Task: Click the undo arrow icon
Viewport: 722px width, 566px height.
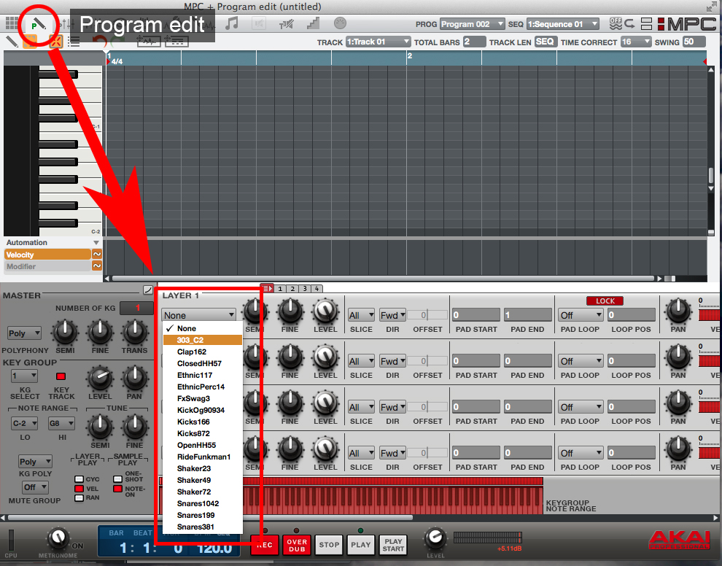Action: (x=100, y=42)
